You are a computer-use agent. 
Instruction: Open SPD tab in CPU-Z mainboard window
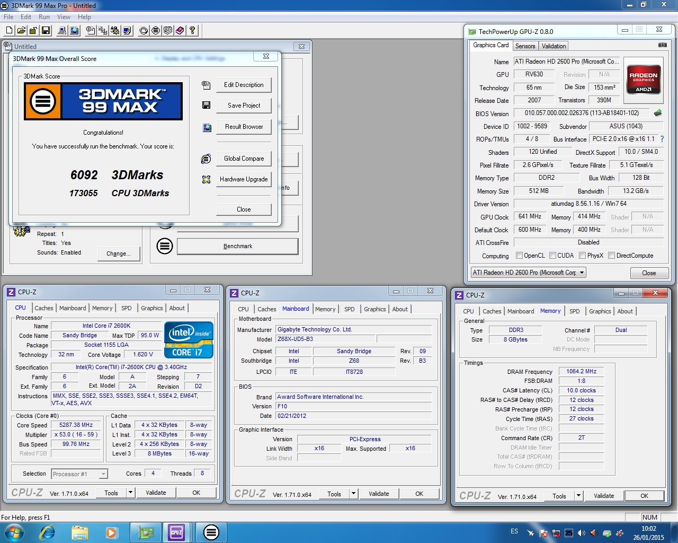(350, 309)
